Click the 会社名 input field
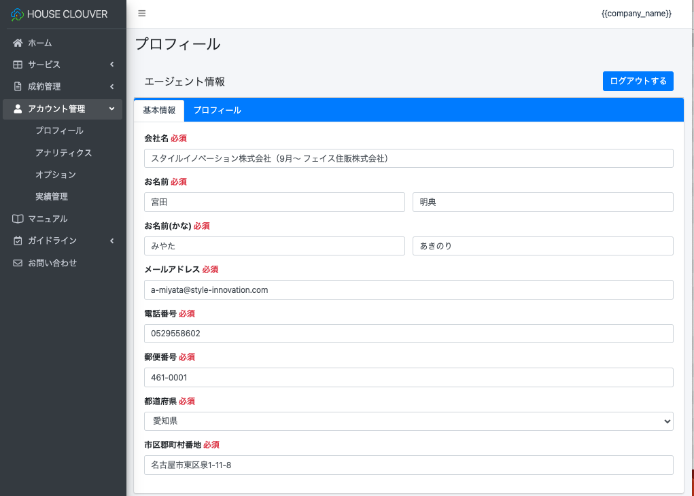Screen dimensions: 694x496 click(x=409, y=158)
